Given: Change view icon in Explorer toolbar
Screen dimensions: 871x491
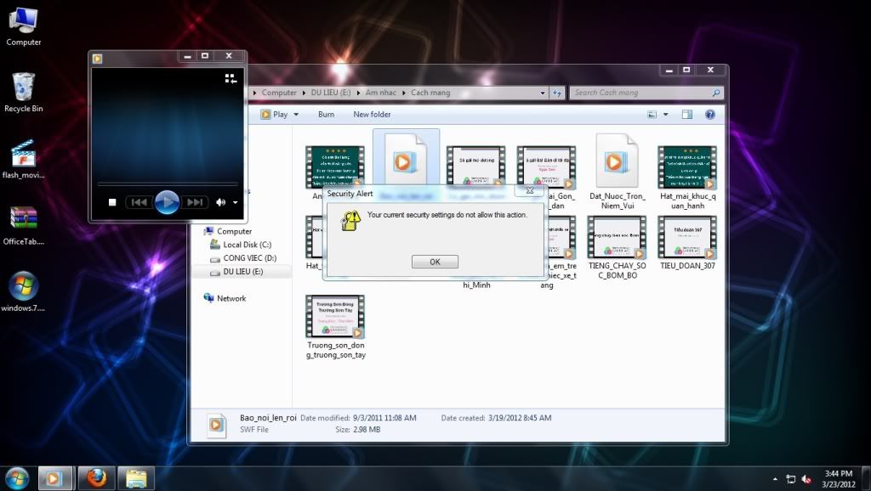Looking at the screenshot, I should pyautogui.click(x=652, y=115).
